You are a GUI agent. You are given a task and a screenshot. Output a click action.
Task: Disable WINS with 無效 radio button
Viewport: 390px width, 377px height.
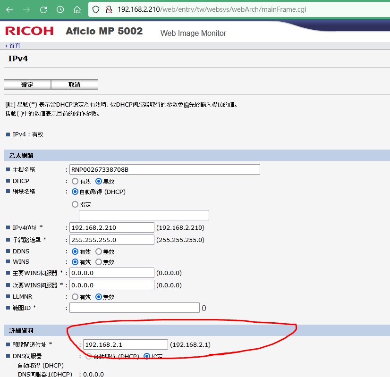click(x=99, y=262)
